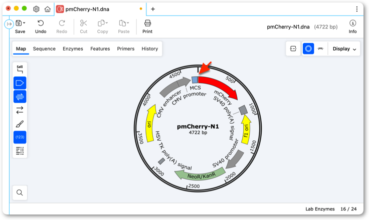Viewport: 369px width, 220px height.
Task: Switch to the History tab
Action: (x=150, y=49)
